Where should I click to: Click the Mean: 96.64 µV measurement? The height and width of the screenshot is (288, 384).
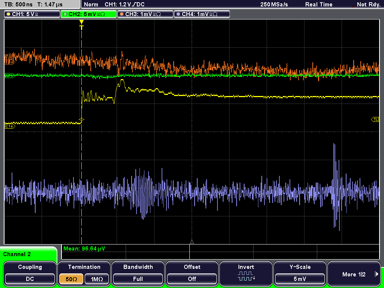coord(84,249)
